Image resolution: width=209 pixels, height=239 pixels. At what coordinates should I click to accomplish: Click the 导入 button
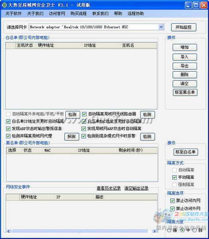pyautogui.click(x=185, y=57)
